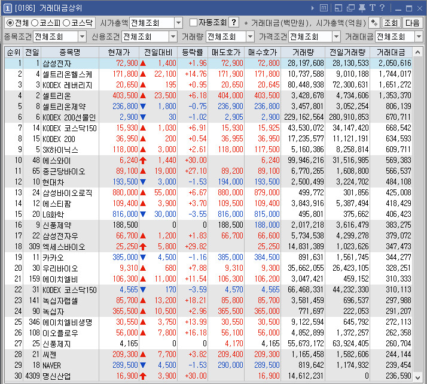The width and height of the screenshot is (427, 384).
Task: Select the 코스닥 radio button
Action: [x=66, y=23]
